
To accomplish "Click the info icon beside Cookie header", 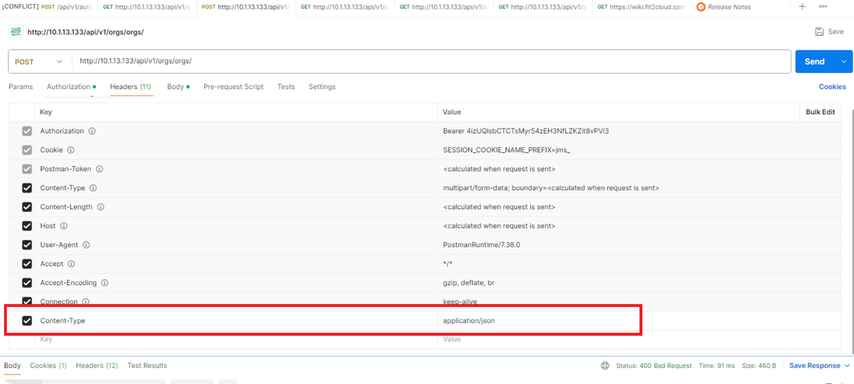I will [x=70, y=150].
